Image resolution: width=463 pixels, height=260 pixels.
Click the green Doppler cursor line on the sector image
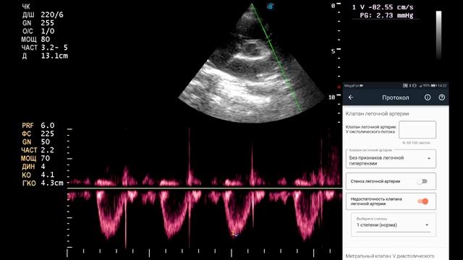pos(276,58)
